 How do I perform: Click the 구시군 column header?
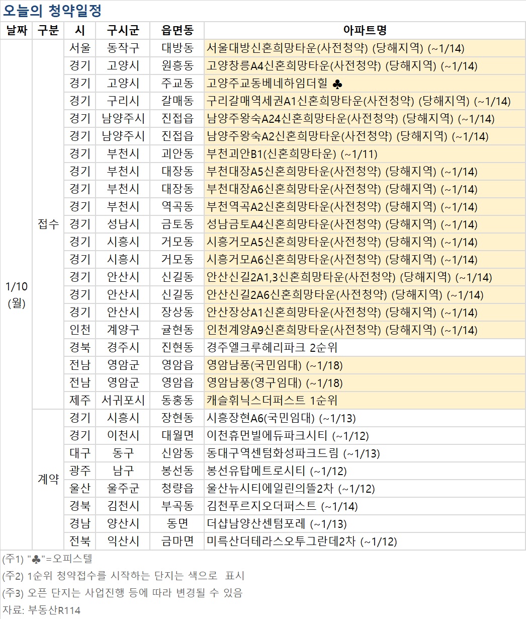point(122,30)
